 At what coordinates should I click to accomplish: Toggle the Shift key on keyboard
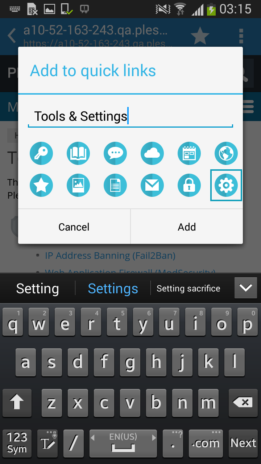[x=17, y=402]
